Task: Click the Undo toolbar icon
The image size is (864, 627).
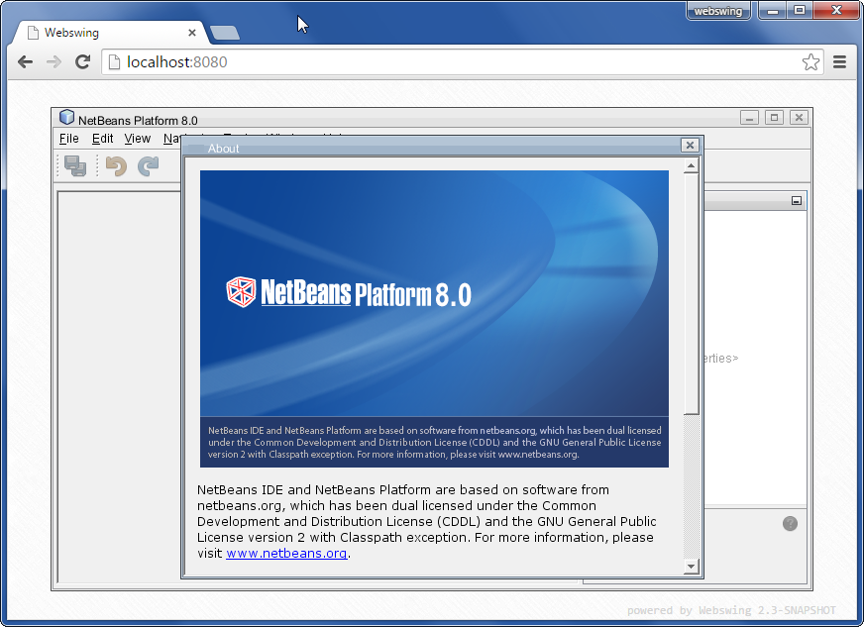Action: pyautogui.click(x=116, y=165)
